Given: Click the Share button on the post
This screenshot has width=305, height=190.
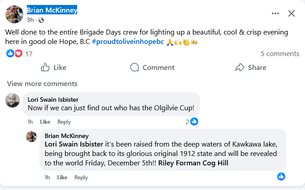Looking at the screenshot, I should click(x=251, y=67).
